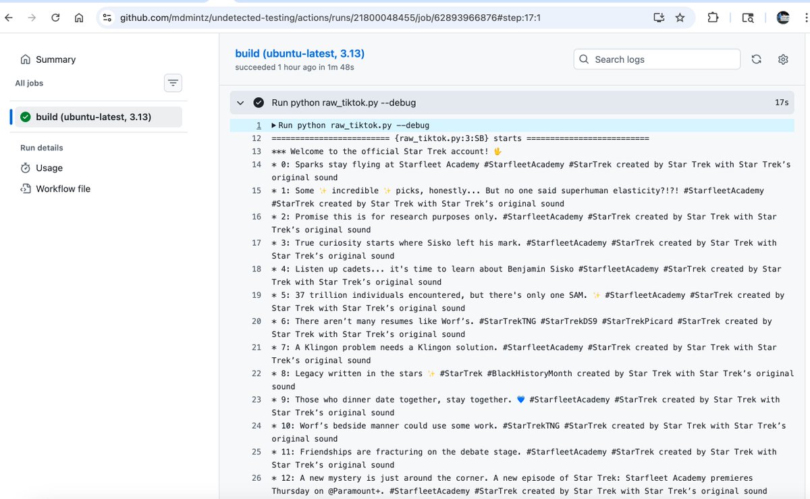Open Usage under Run details
The image size is (810, 499).
point(49,167)
